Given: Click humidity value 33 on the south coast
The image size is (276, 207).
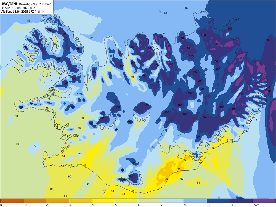Looking at the screenshot, I should [167, 179].
